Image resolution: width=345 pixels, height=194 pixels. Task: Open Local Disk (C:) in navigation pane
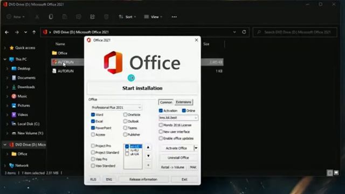pyautogui.click(x=29, y=124)
